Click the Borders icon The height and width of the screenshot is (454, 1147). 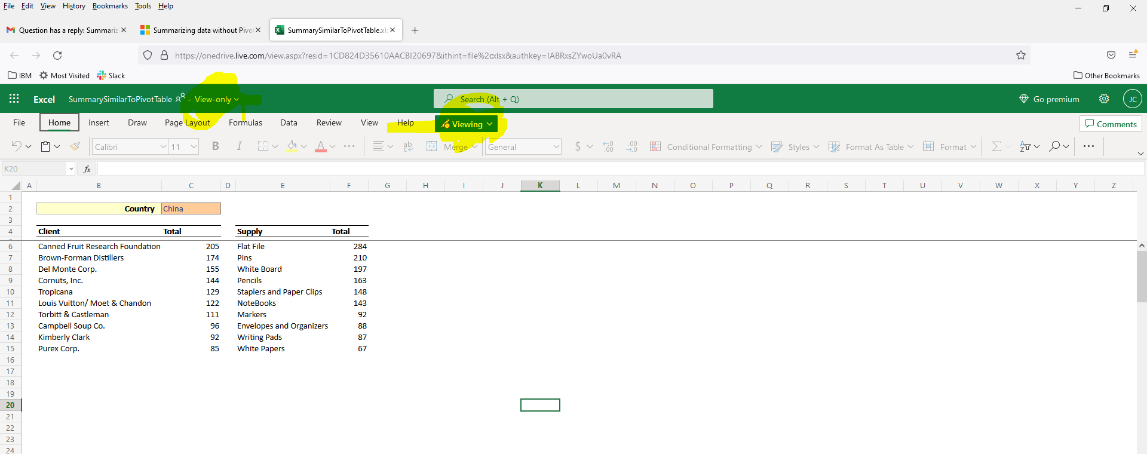(263, 146)
